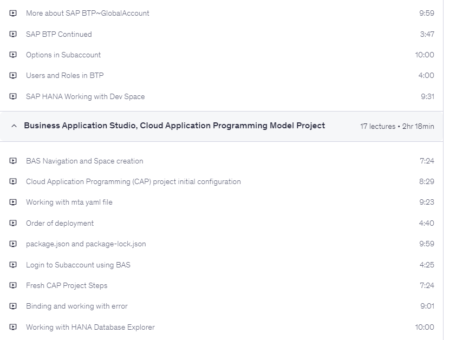Screen dimensions: 456x340
Task: Open SAP HANA Working with Dev Space lecture
Action: (x=85, y=97)
